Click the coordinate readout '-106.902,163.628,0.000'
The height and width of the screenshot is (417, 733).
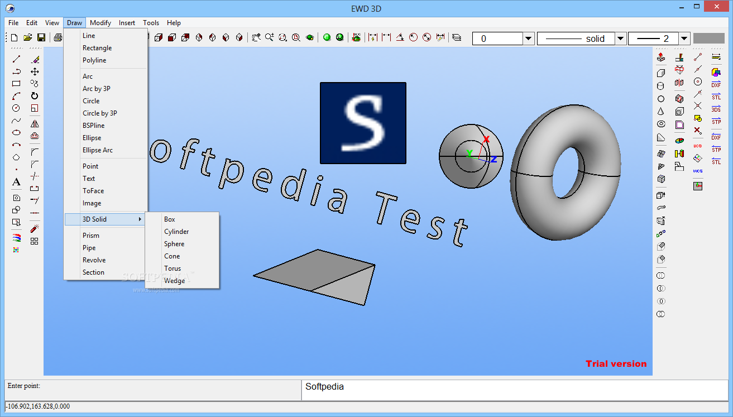39,406
